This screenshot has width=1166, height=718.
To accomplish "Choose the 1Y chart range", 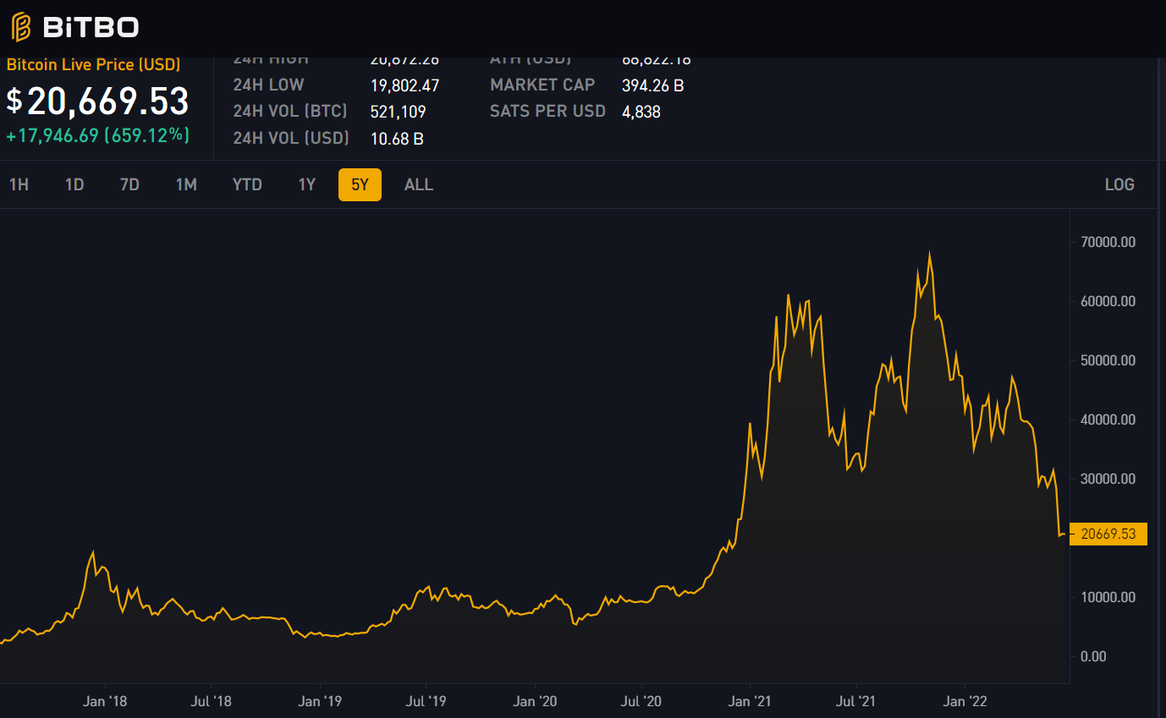I will pyautogui.click(x=307, y=184).
